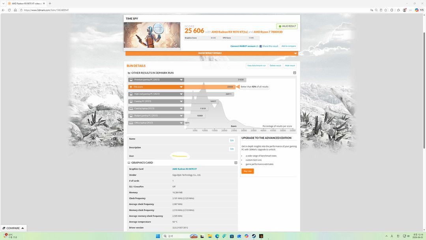Open a new browser tab

point(50,4)
